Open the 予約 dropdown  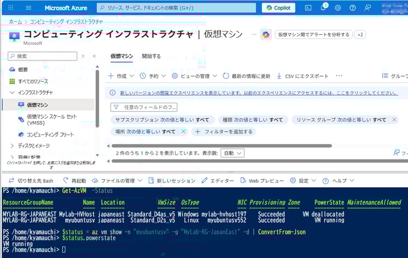153,76
